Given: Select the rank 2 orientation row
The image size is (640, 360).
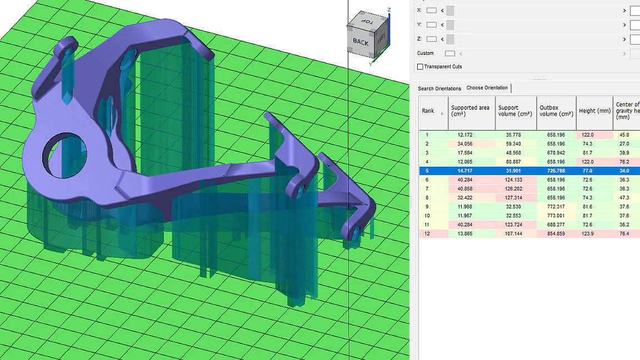Looking at the screenshot, I should click(529, 144).
